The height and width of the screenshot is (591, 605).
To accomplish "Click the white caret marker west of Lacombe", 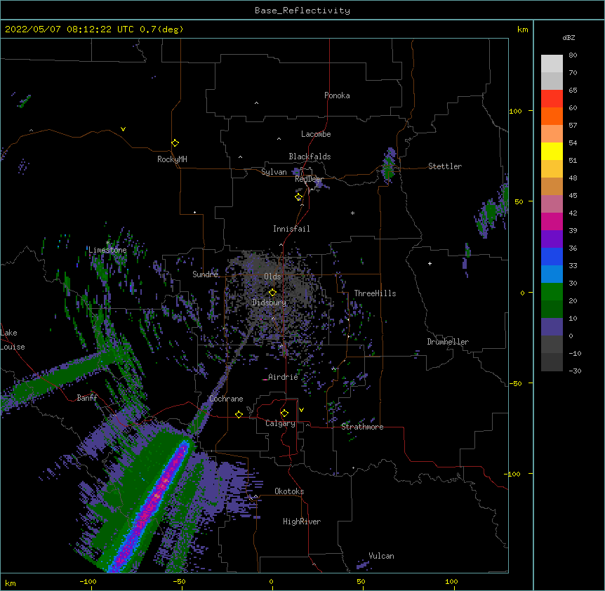I will point(279,138).
